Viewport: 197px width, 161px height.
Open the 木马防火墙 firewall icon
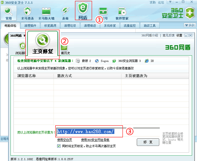(x=46, y=11)
